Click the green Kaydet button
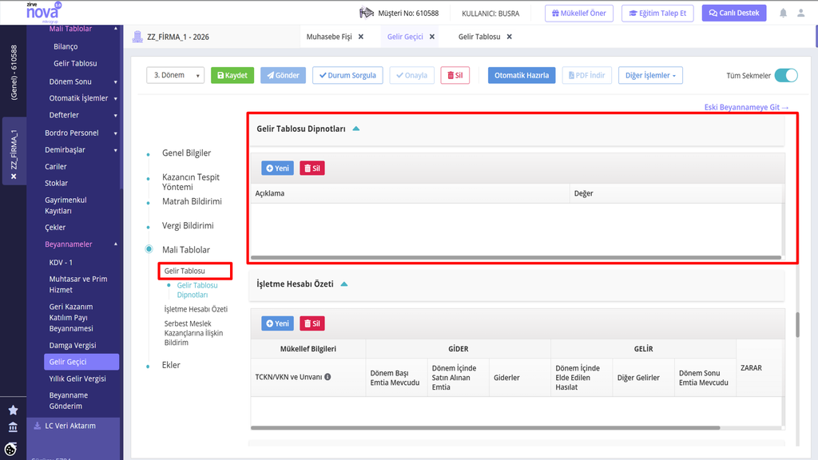Screen dimensions: 818x460 click(x=232, y=75)
